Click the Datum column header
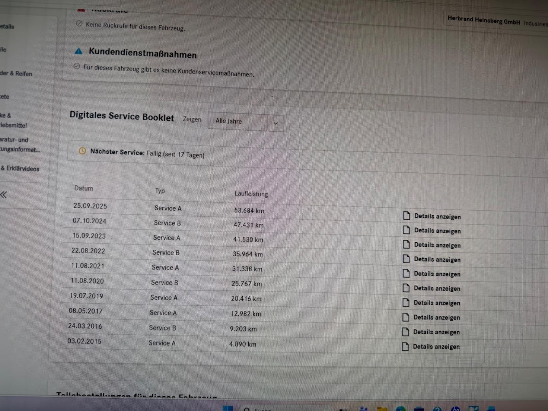 (x=84, y=188)
